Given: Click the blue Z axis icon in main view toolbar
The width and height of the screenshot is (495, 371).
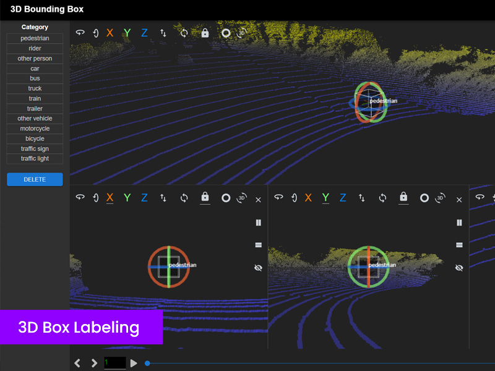Looking at the screenshot, I should tap(144, 33).
